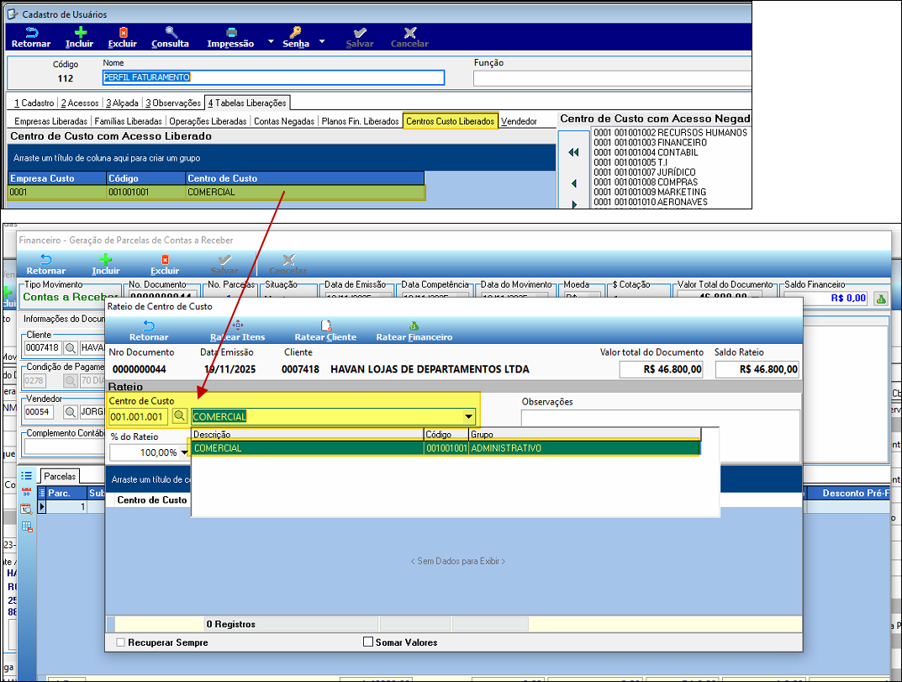The image size is (902, 682).
Task: Click Ratear Itens in the Rateio window
Action: coord(237,330)
